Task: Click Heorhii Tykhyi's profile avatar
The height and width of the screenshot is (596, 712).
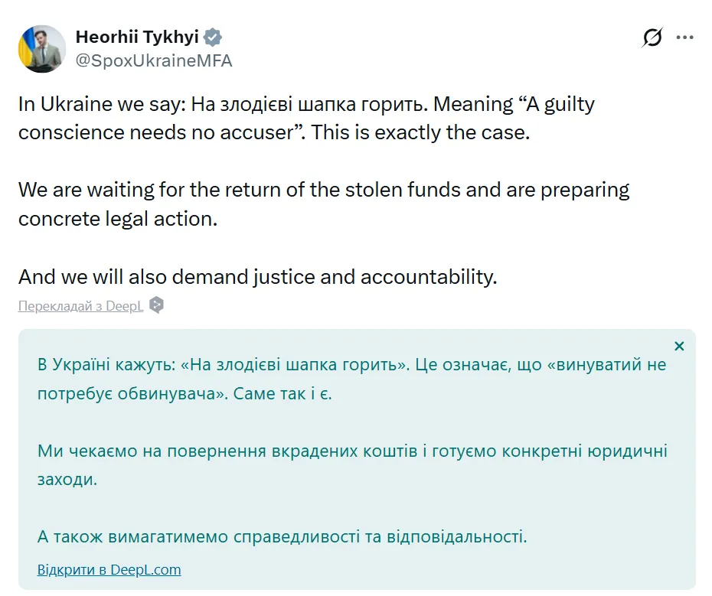Action: pyautogui.click(x=44, y=49)
